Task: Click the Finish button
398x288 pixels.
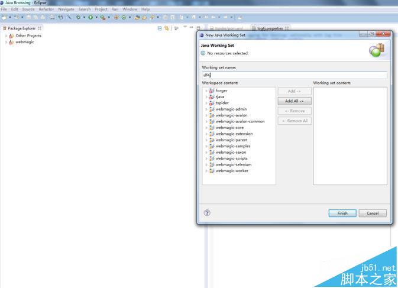Action: (342, 213)
